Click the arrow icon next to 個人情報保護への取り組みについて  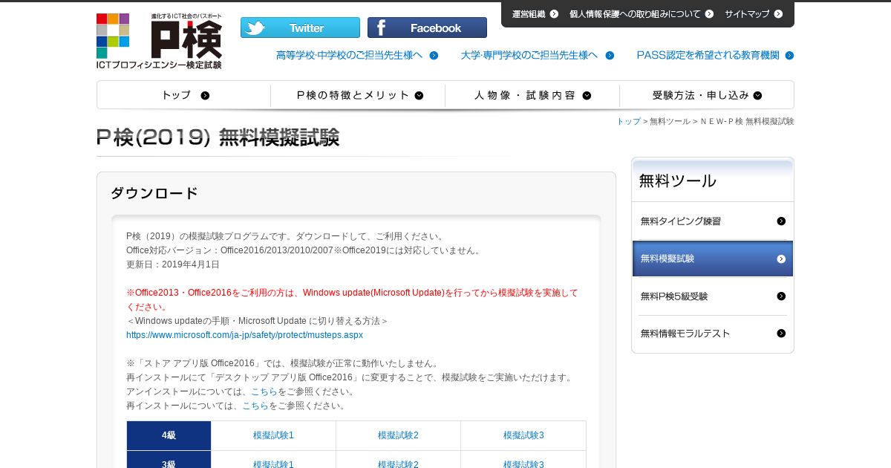(709, 13)
